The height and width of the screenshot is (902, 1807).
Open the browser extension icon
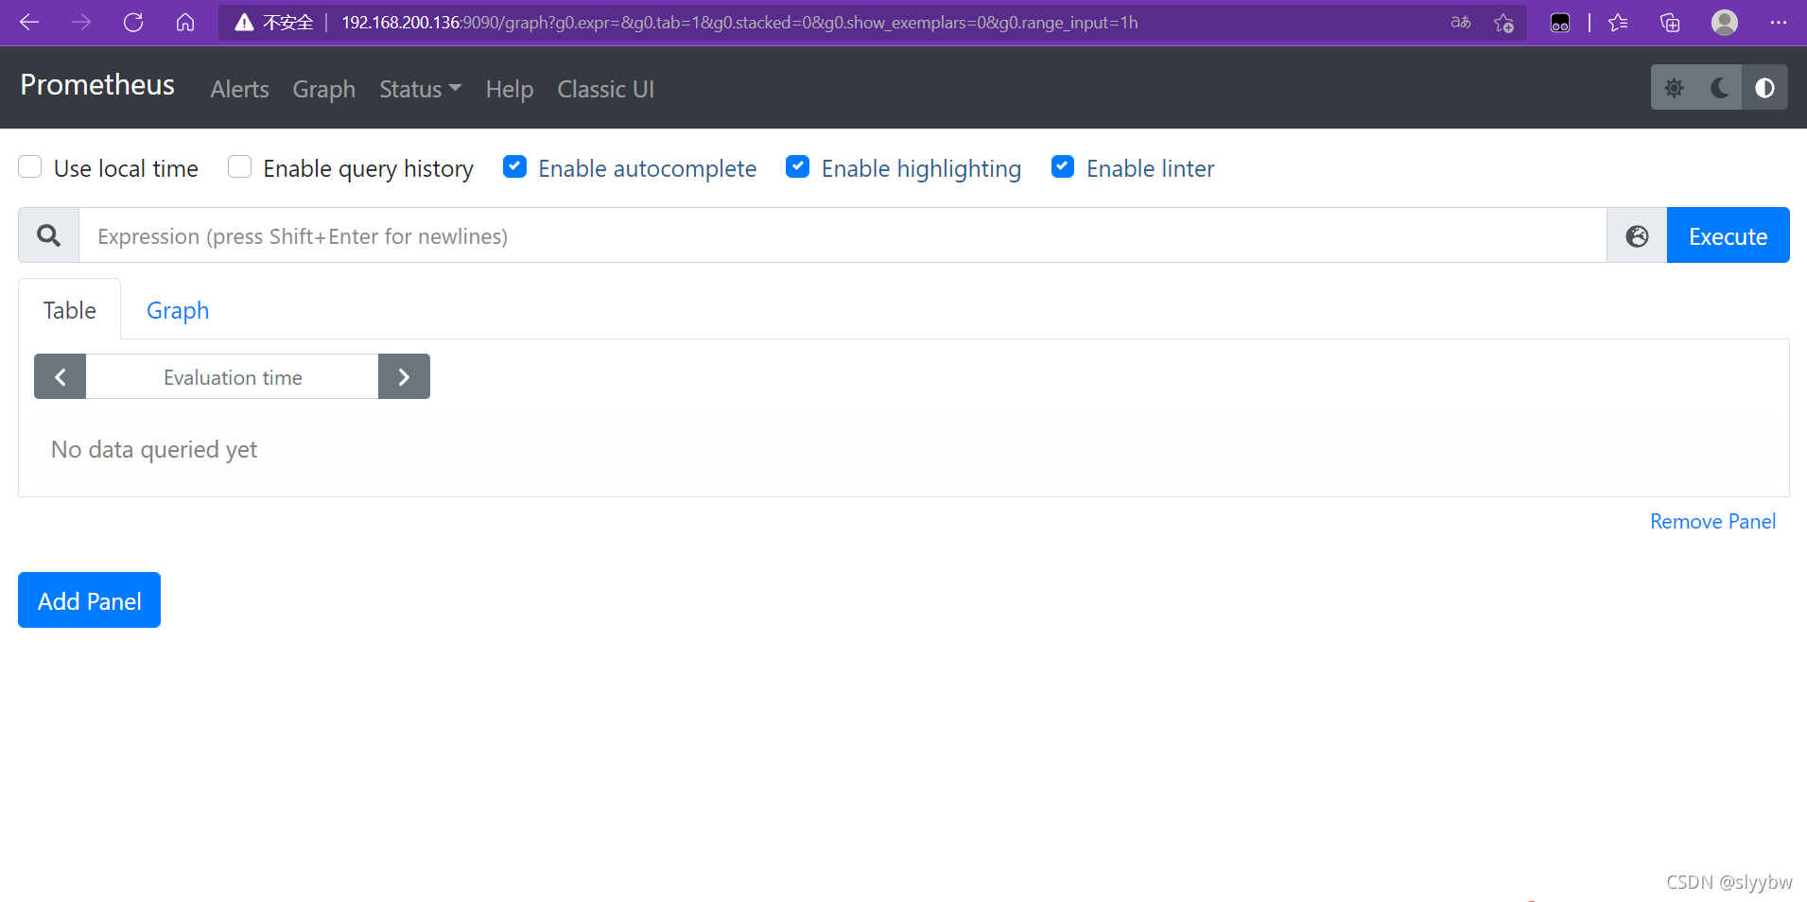(x=1560, y=23)
